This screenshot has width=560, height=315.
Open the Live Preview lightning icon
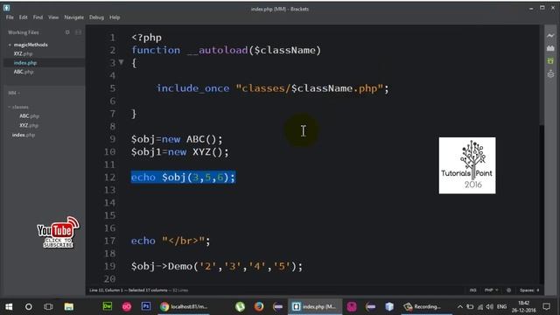tap(550, 35)
